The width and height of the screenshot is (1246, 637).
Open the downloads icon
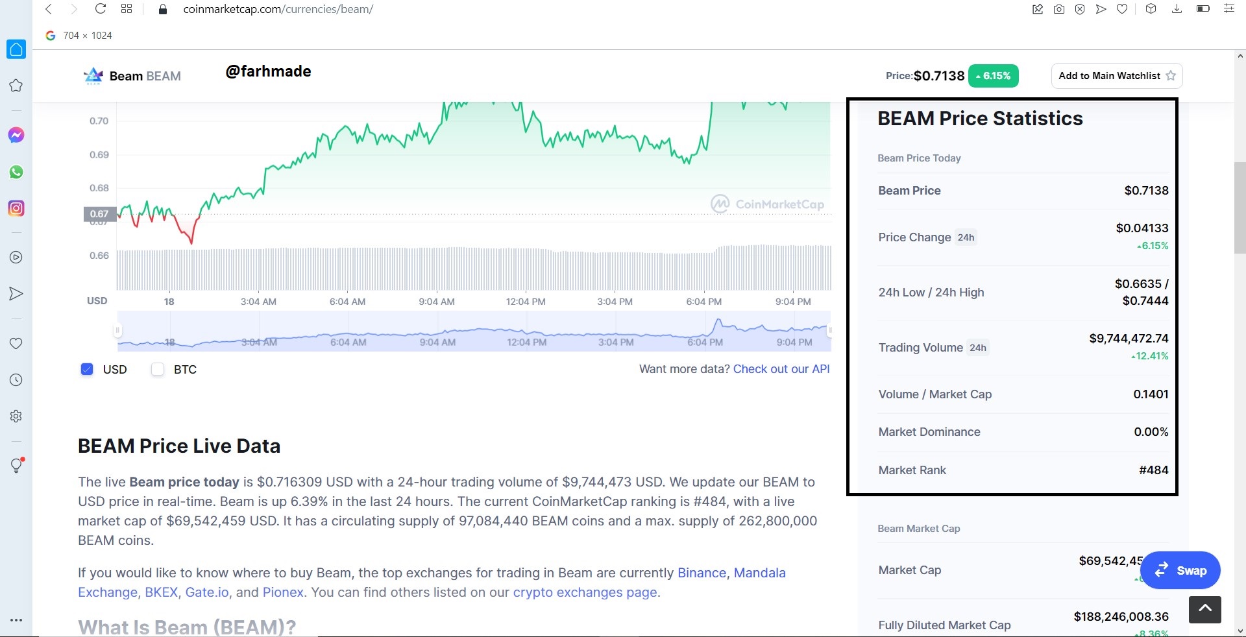pos(1177,9)
